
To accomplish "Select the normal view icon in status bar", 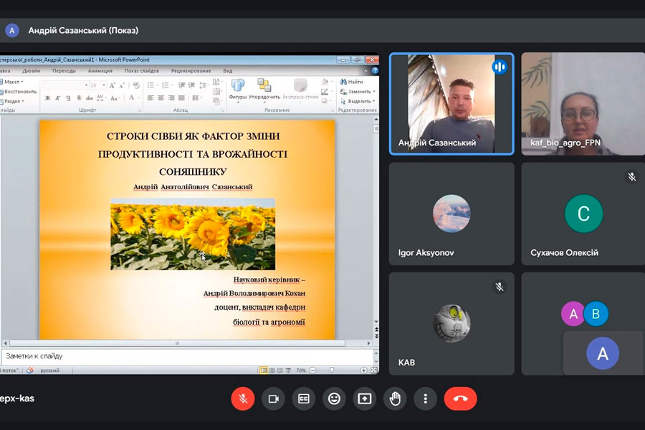I will 264,371.
